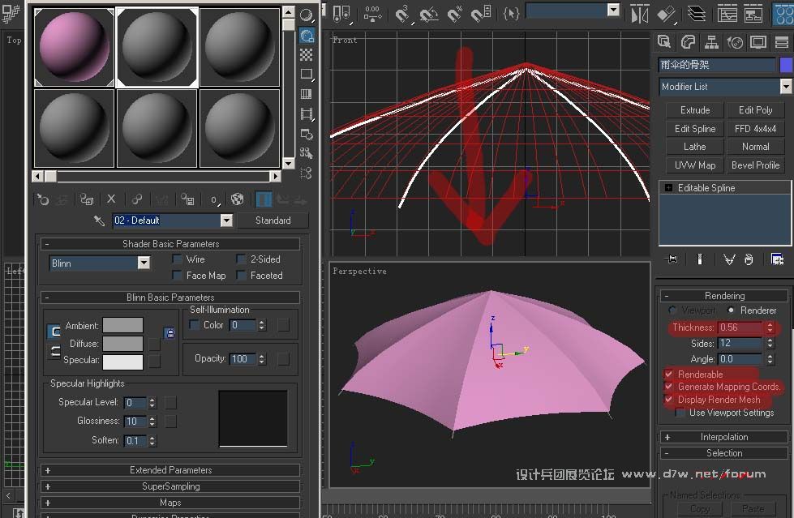
Task: Uncheck Generate Mapping Coords checkbox
Action: click(668, 387)
